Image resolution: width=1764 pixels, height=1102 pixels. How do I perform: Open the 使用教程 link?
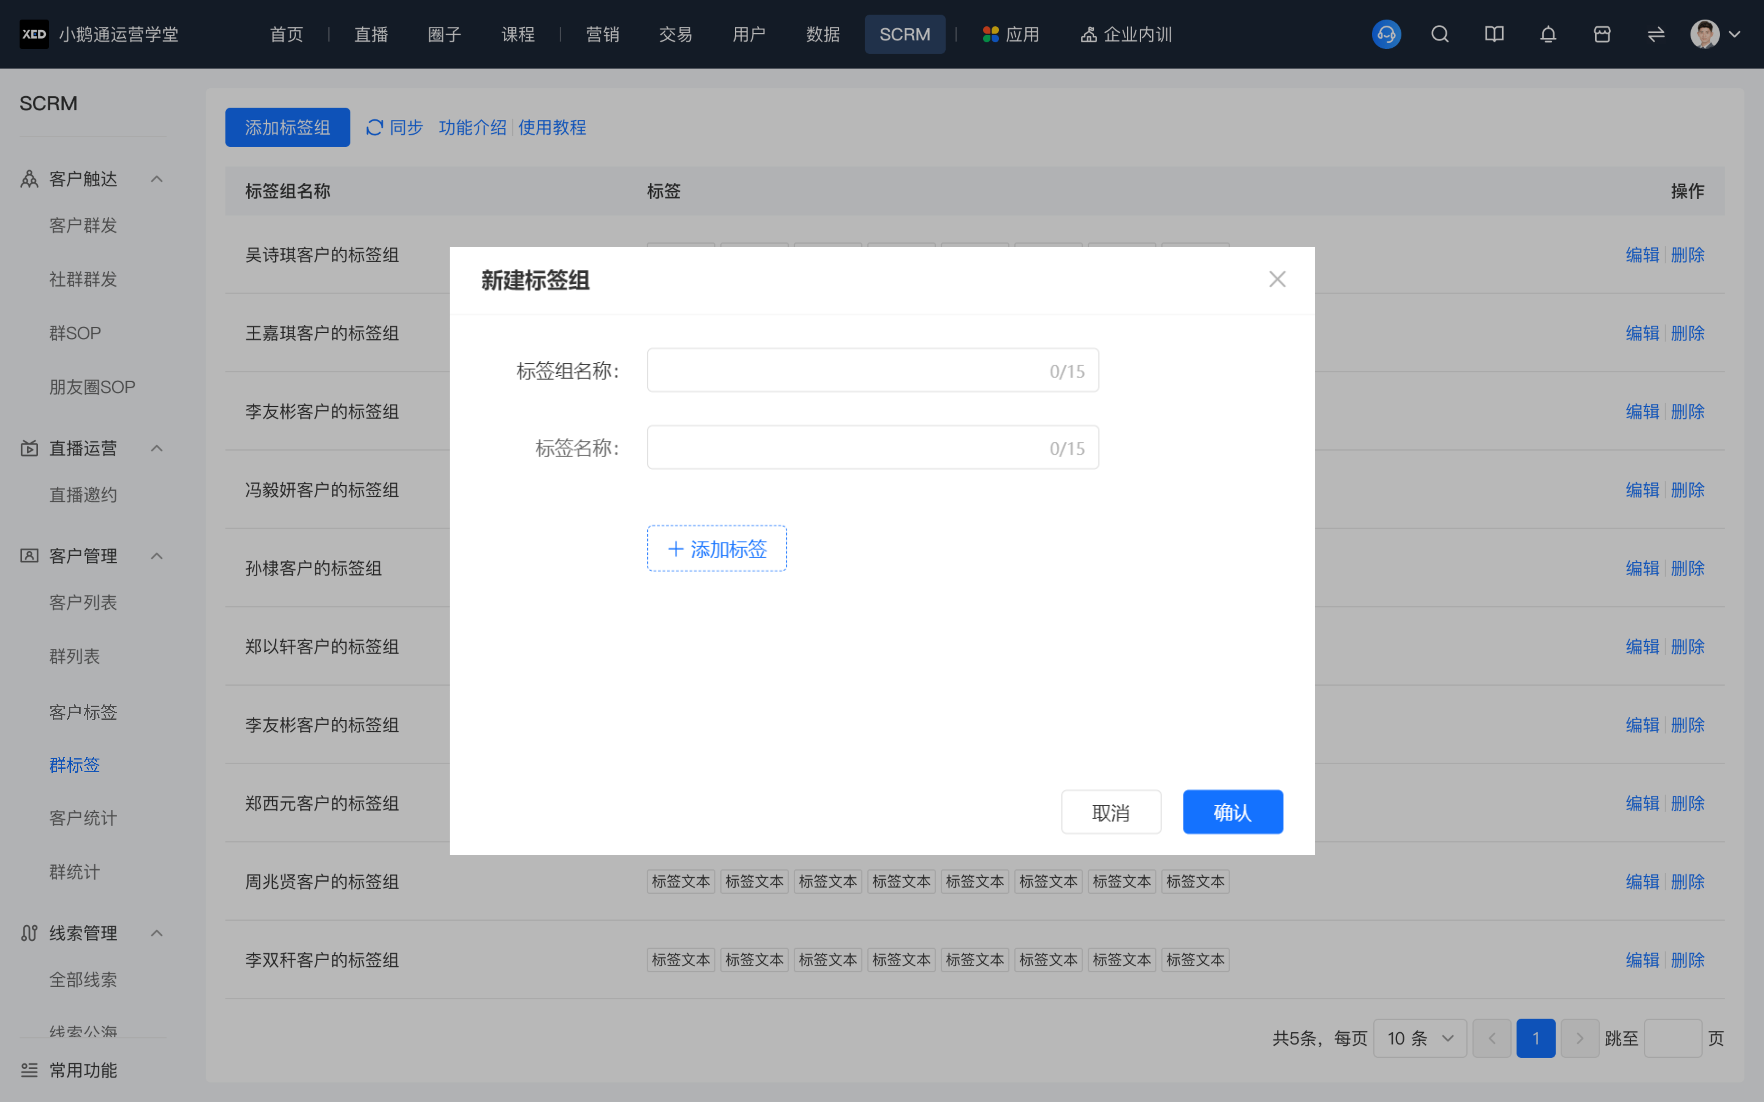coord(552,128)
